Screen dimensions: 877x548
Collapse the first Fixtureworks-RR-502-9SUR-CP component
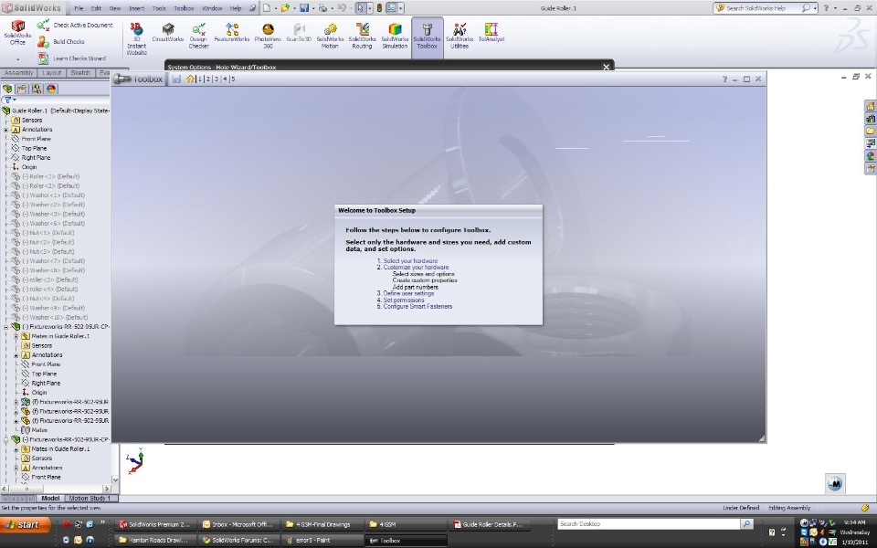6,327
